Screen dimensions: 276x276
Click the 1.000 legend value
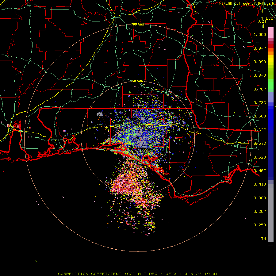(x=260, y=34)
